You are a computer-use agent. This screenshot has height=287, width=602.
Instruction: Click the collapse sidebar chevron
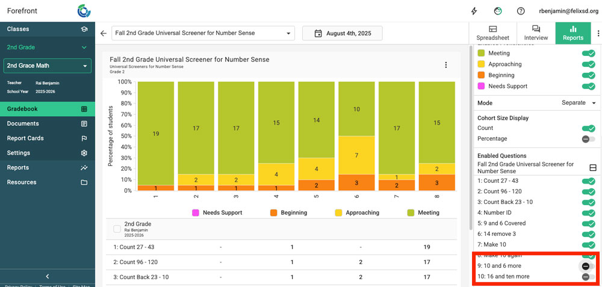click(x=47, y=276)
